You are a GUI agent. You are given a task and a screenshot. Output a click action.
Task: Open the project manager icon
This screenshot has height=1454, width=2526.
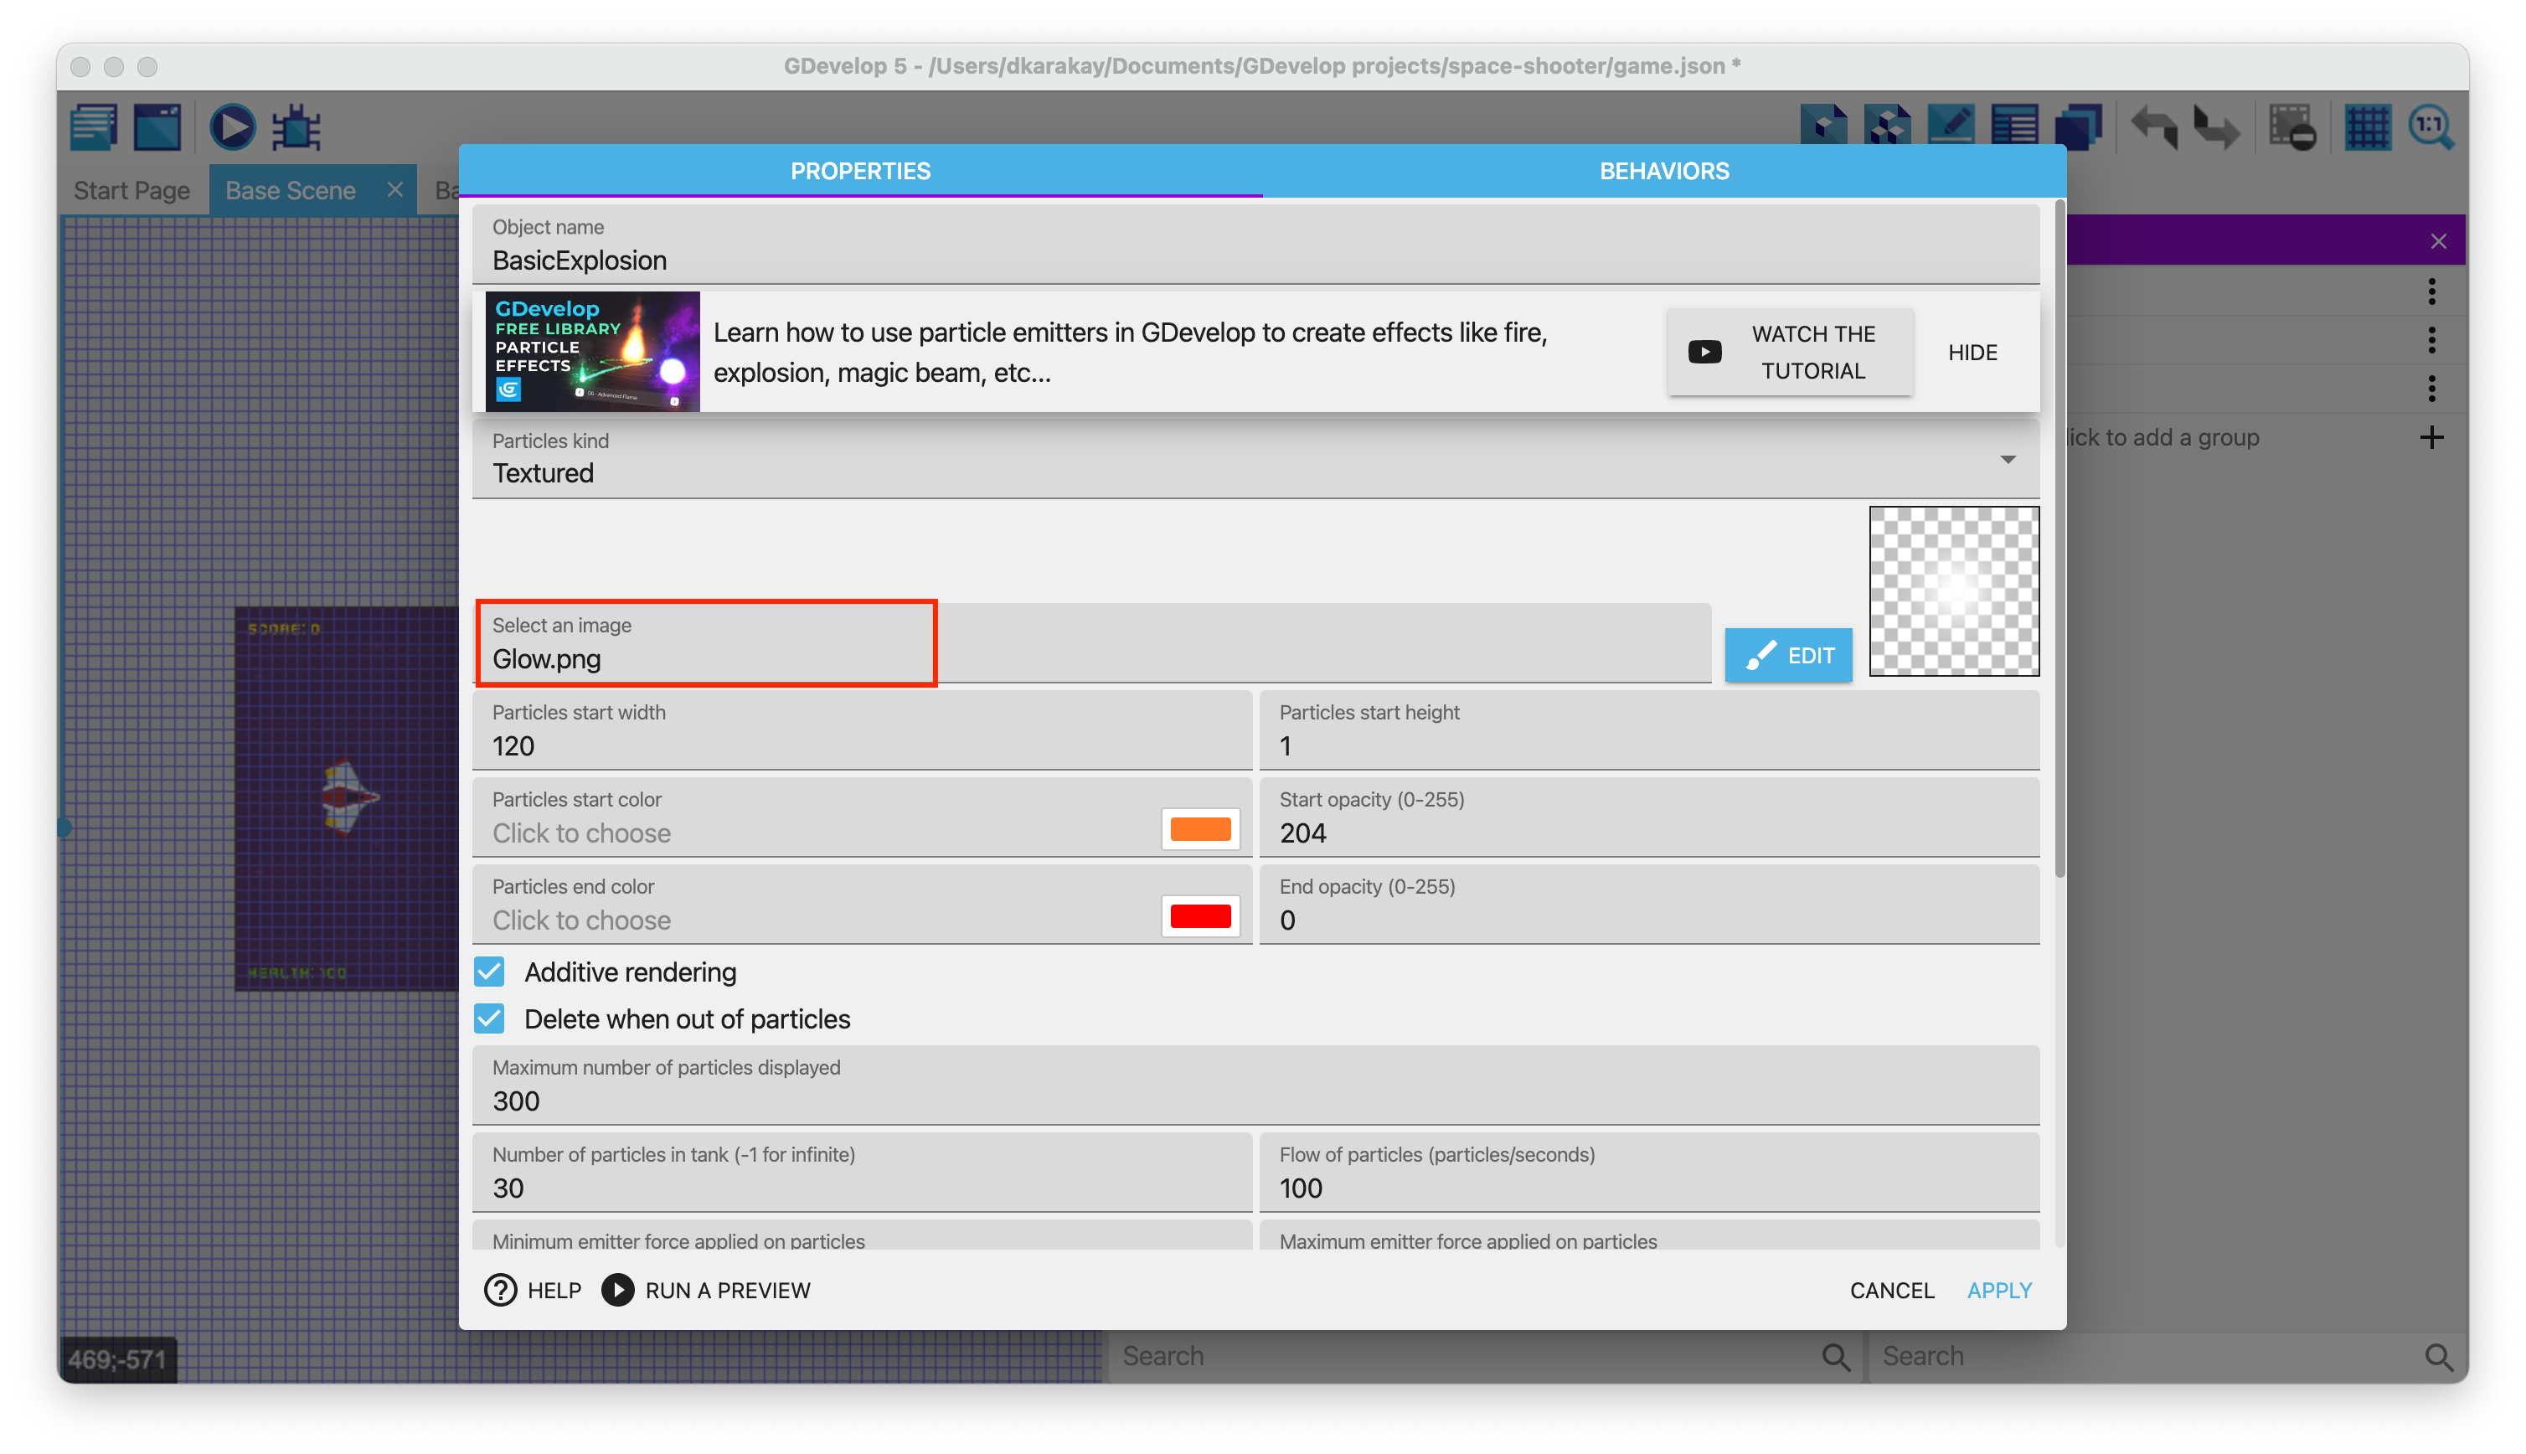(x=94, y=128)
